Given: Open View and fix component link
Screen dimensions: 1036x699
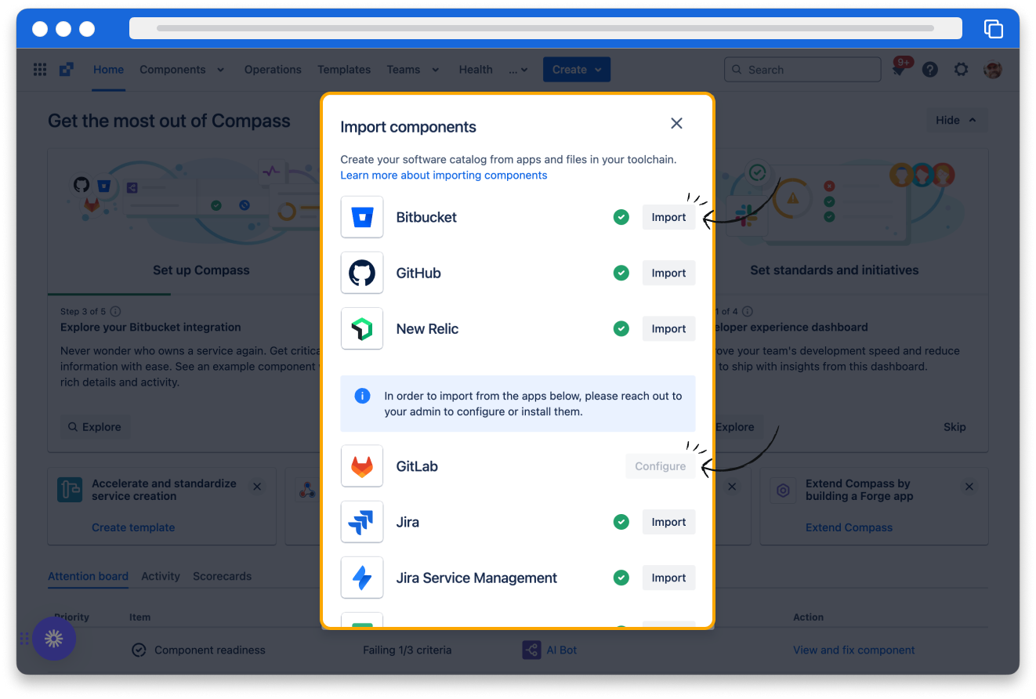Looking at the screenshot, I should pyautogui.click(x=853, y=650).
